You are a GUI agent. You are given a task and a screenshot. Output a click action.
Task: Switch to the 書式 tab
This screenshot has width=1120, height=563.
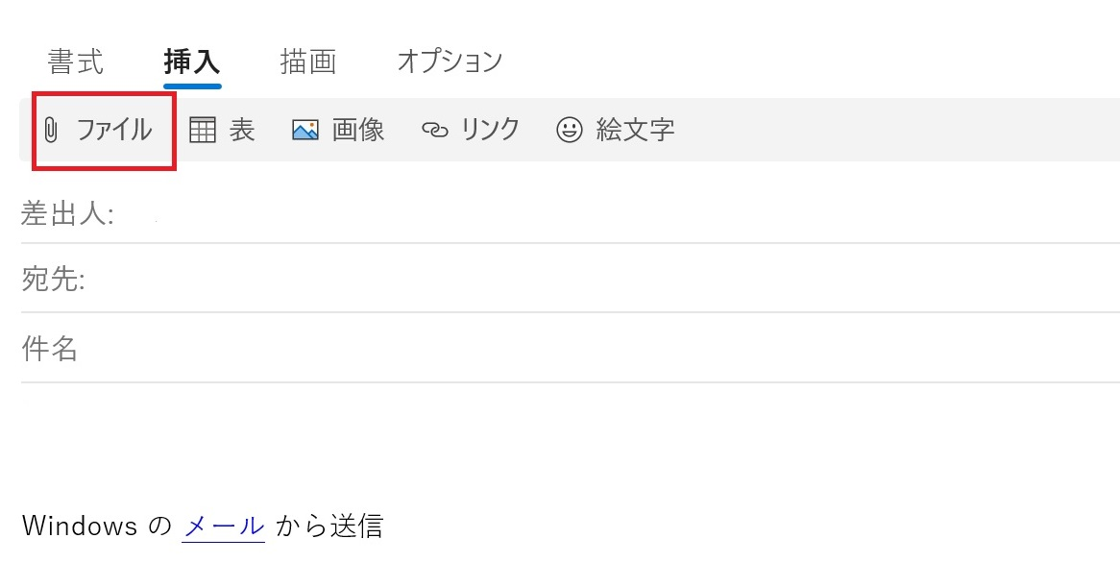point(76,61)
